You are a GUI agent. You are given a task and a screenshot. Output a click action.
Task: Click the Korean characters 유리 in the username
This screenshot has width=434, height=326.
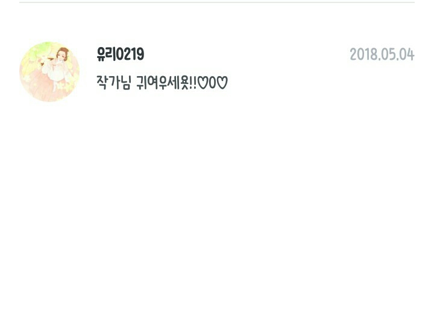(x=106, y=54)
